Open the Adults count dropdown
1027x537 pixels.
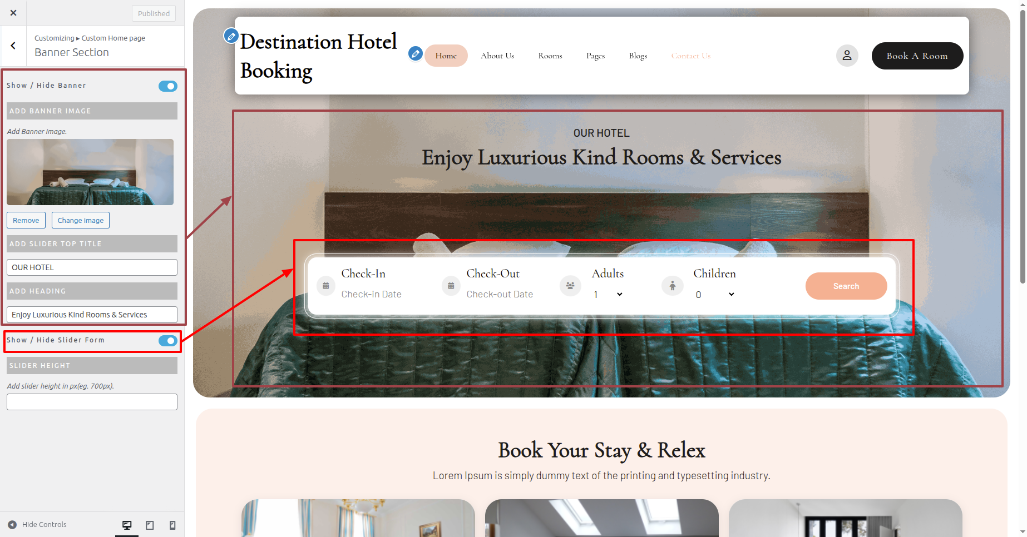point(608,295)
